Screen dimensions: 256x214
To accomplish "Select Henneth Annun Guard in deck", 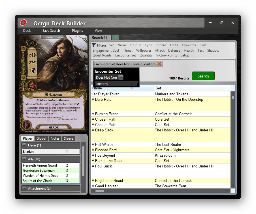I will click(51, 165).
